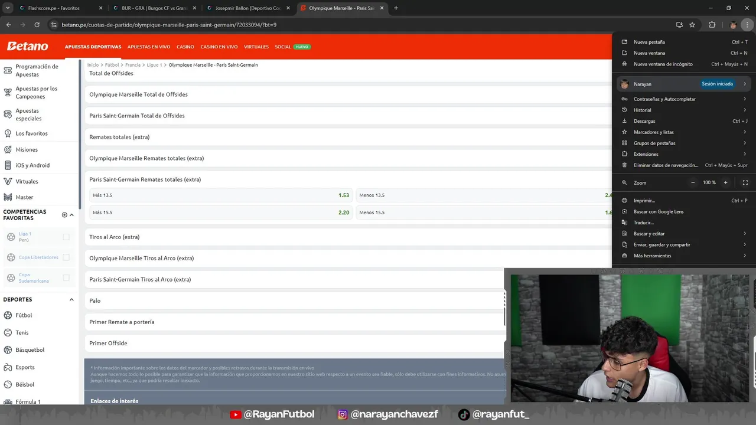756x425 pixels.
Task: Bookmark page with star icon
Action: (692, 25)
